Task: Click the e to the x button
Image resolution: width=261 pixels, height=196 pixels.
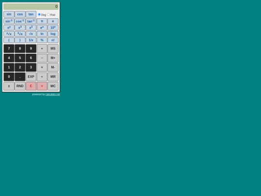Action: 42,28
